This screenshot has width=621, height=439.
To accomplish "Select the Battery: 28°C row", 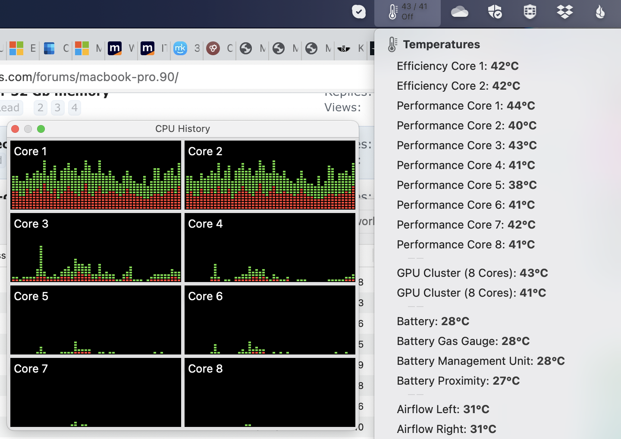I will coord(498,321).
